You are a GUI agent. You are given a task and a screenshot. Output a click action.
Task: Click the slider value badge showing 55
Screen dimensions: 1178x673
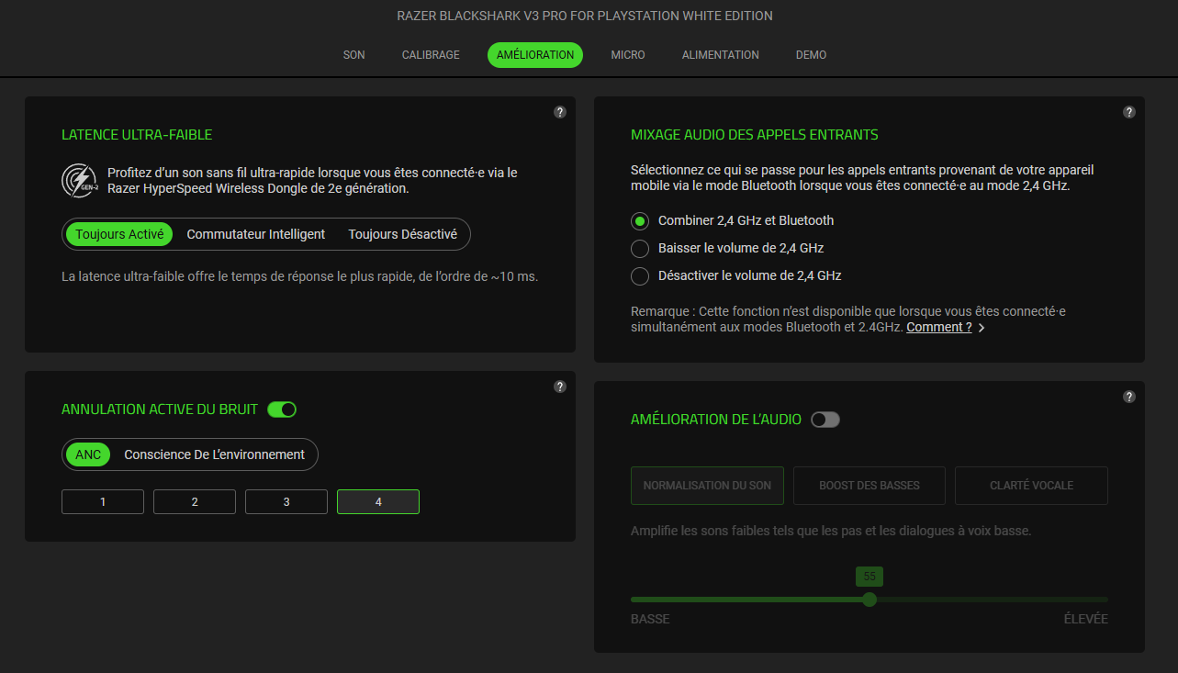click(869, 577)
